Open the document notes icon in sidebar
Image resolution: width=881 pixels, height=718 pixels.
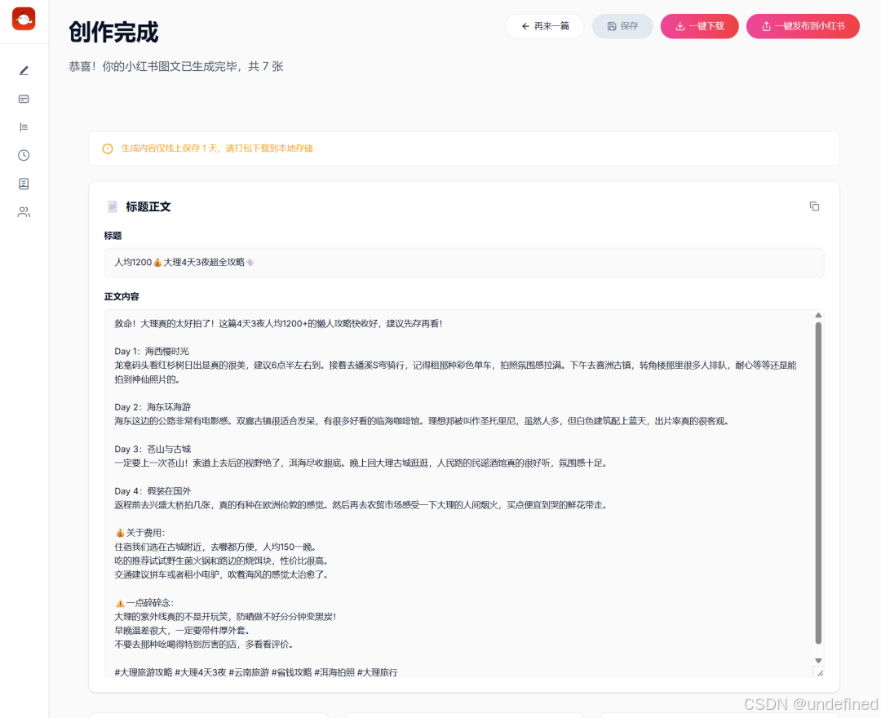24,184
